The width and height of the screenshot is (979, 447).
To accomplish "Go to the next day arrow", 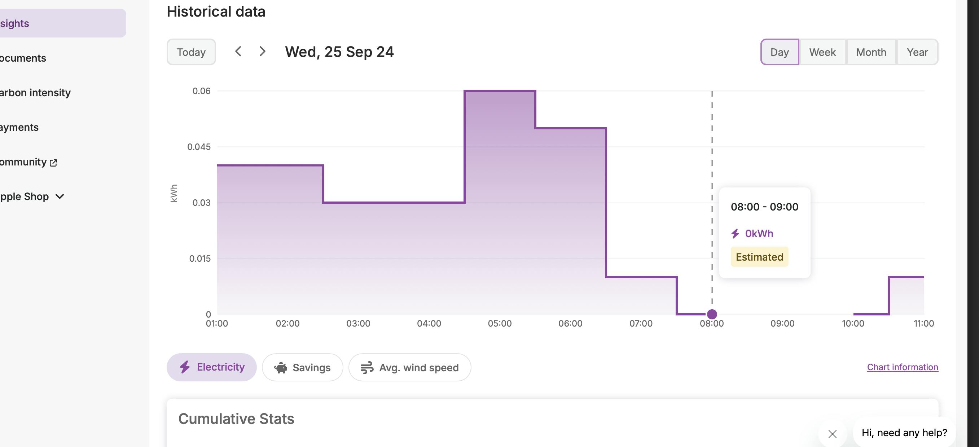I will click(262, 51).
